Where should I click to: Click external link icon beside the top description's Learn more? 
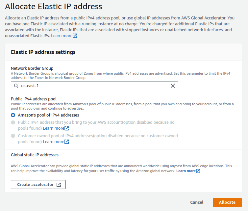coord(75,36)
